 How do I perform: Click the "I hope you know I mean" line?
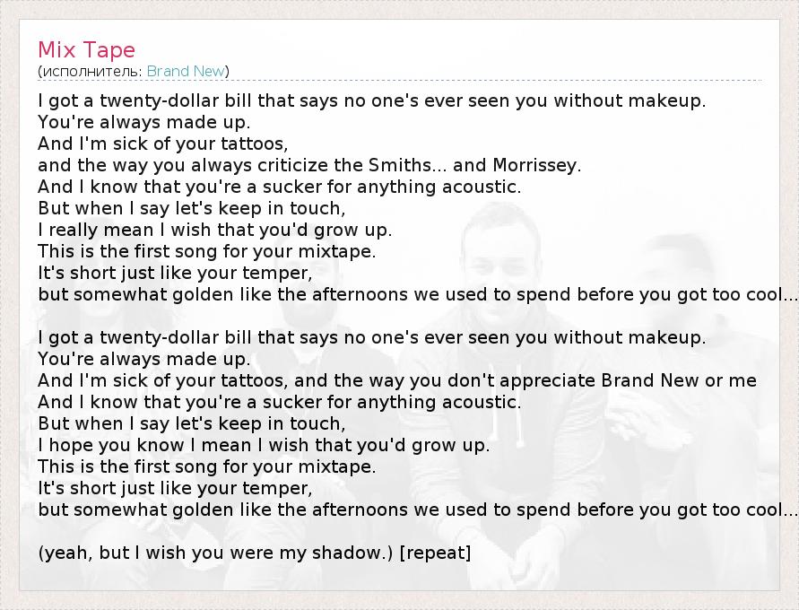coord(264,445)
